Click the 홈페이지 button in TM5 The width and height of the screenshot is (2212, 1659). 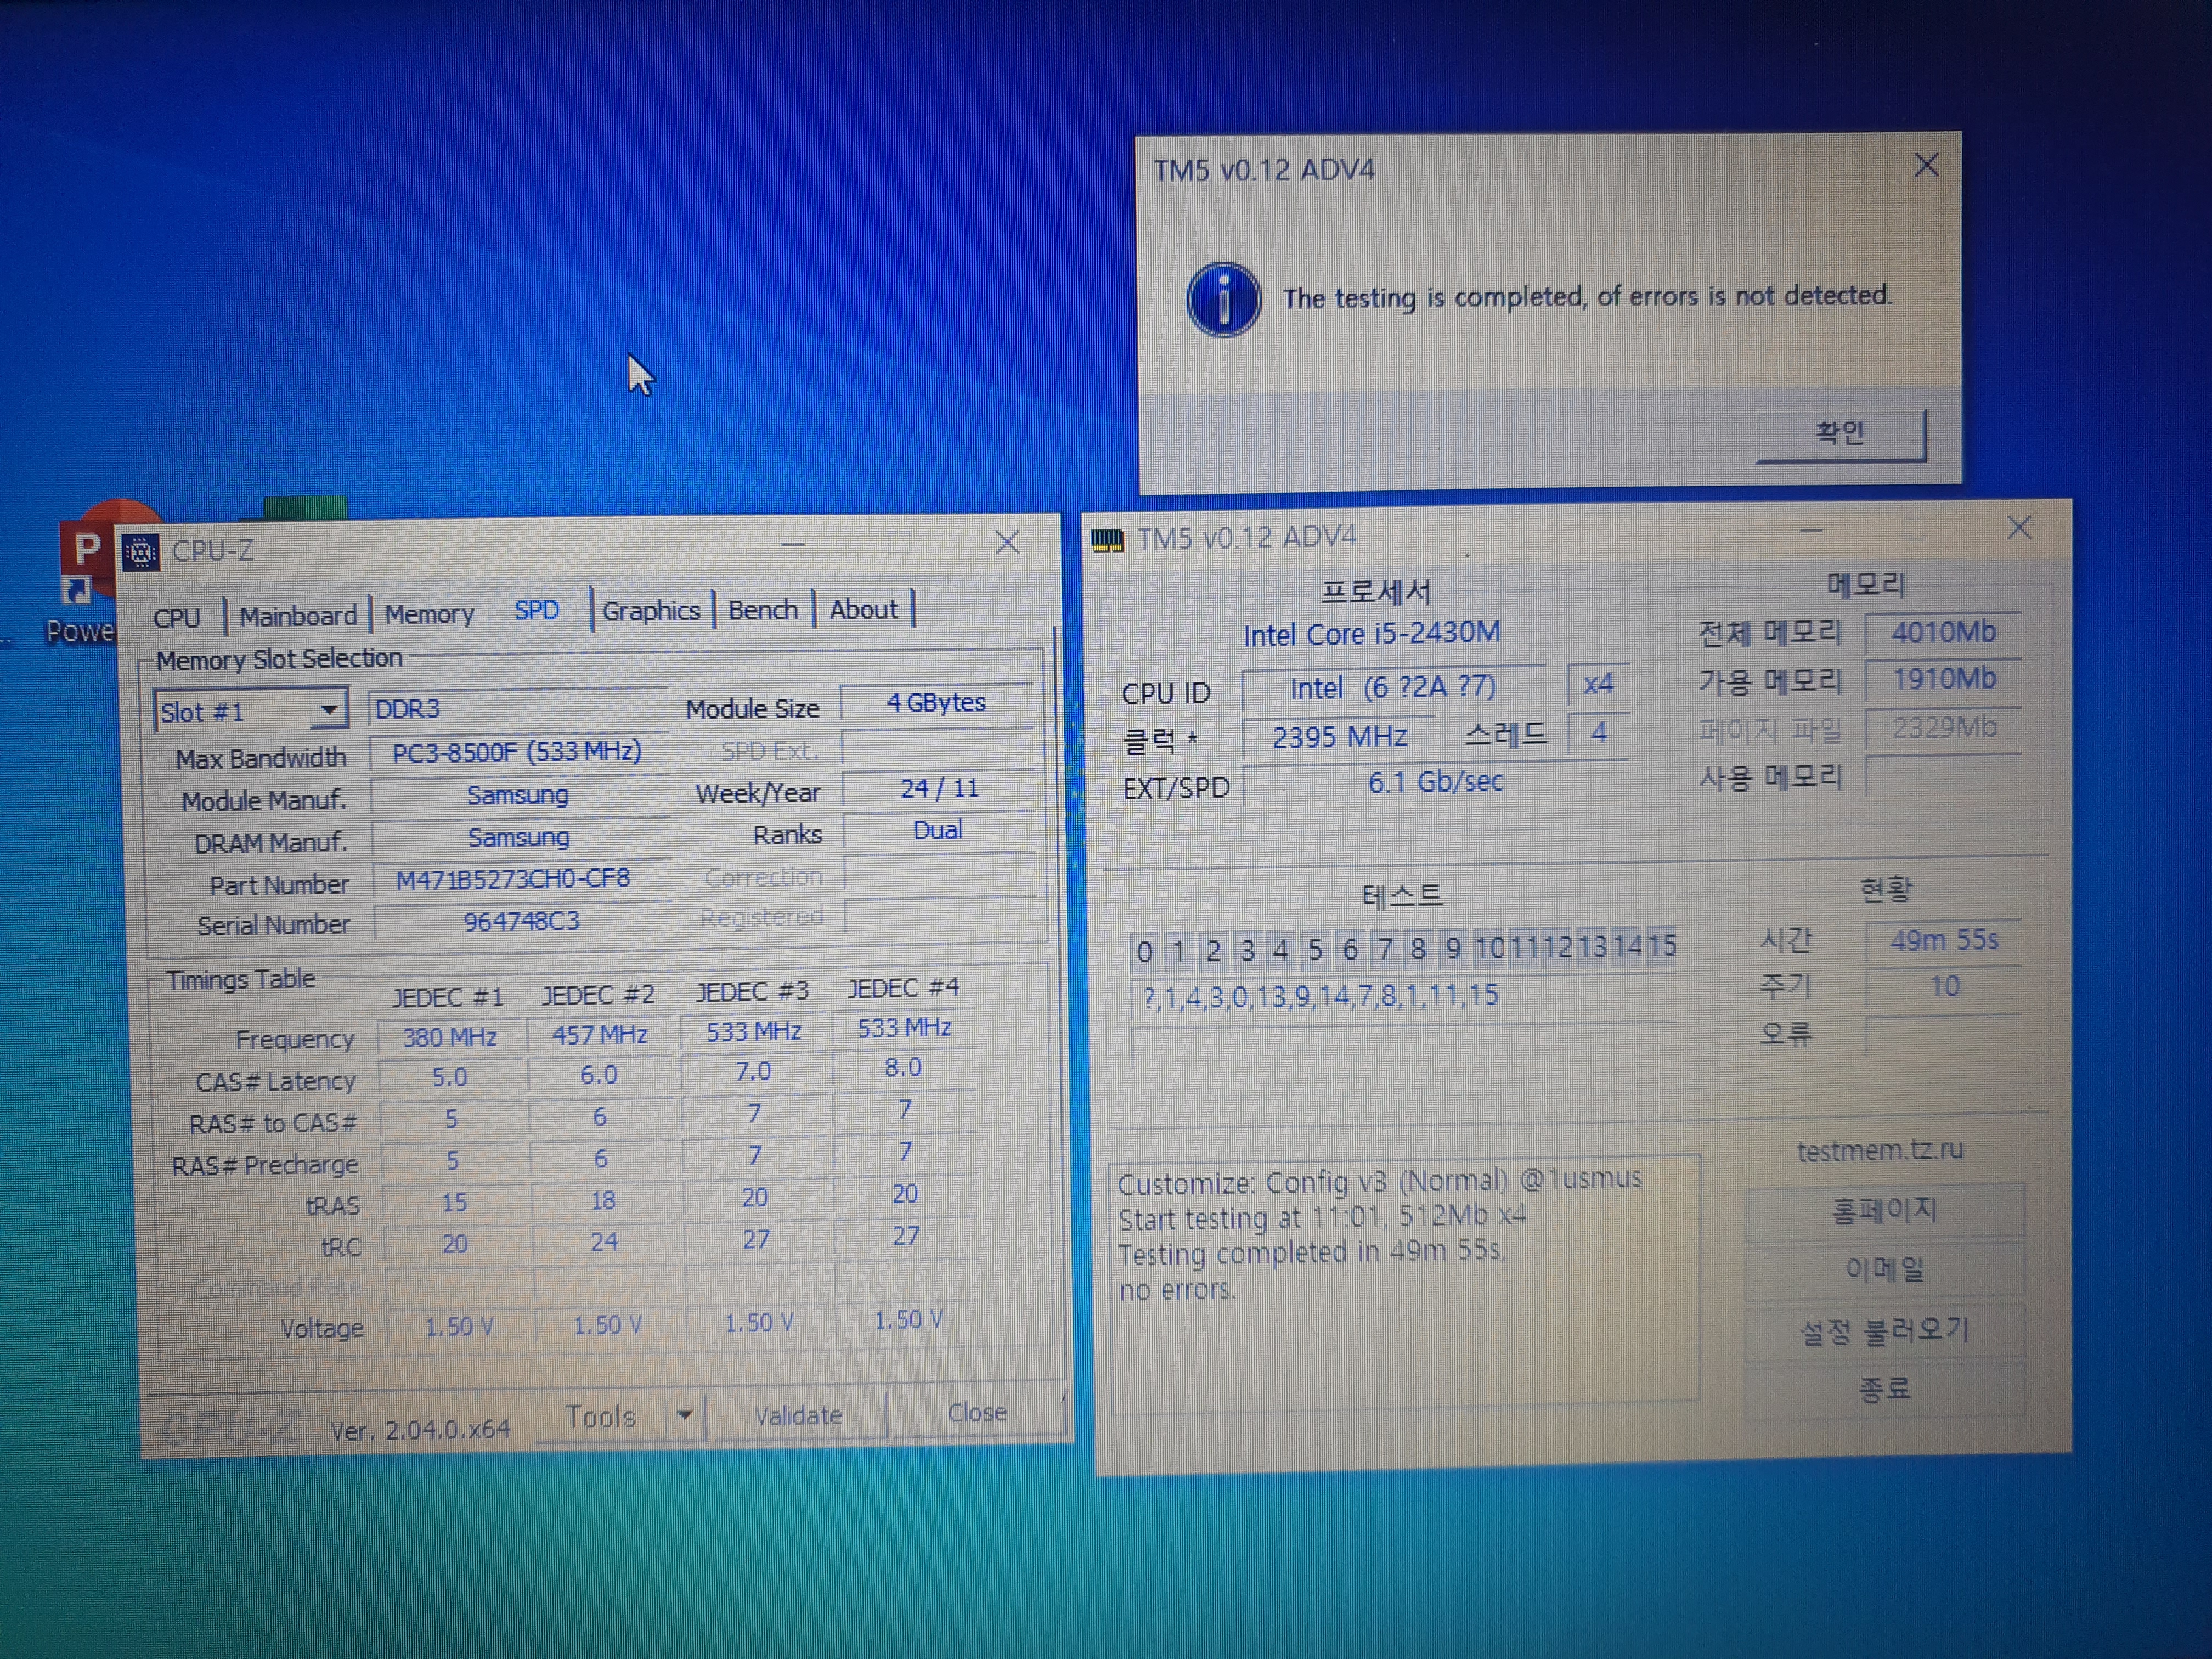click(1884, 1211)
